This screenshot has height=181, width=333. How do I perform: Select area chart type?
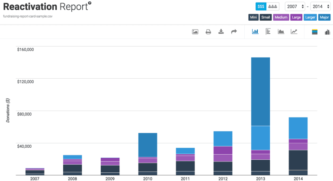point(281,32)
